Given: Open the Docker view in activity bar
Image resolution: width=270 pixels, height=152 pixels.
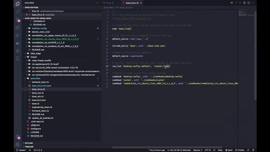Looking at the screenshot, I should pyautogui.click(x=18, y=43).
